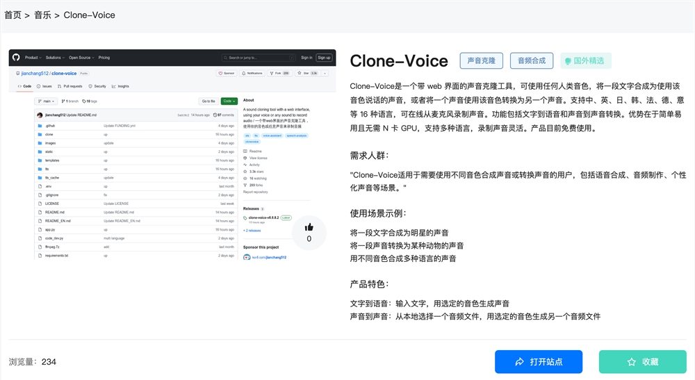
Task: Click the star icon in 收藏
Action: tap(632, 362)
